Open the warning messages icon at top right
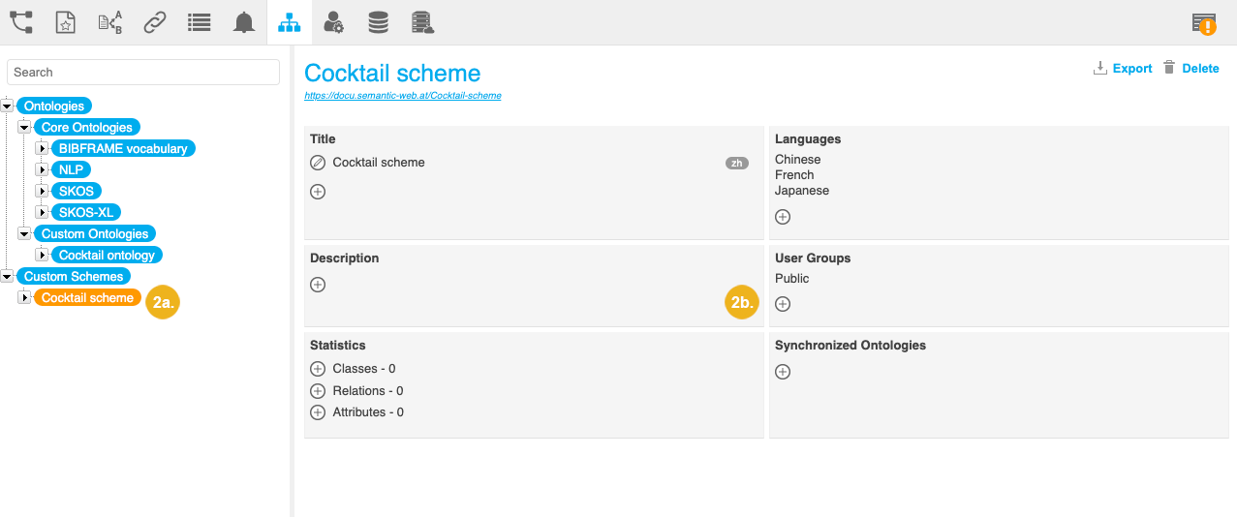The image size is (1237, 517). [x=1204, y=23]
